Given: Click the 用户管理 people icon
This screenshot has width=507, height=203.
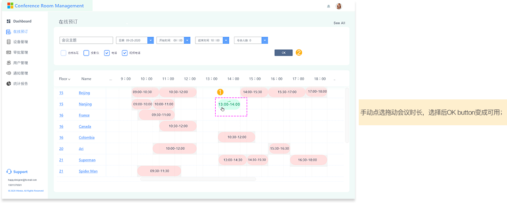Looking at the screenshot, I should click(x=8, y=63).
